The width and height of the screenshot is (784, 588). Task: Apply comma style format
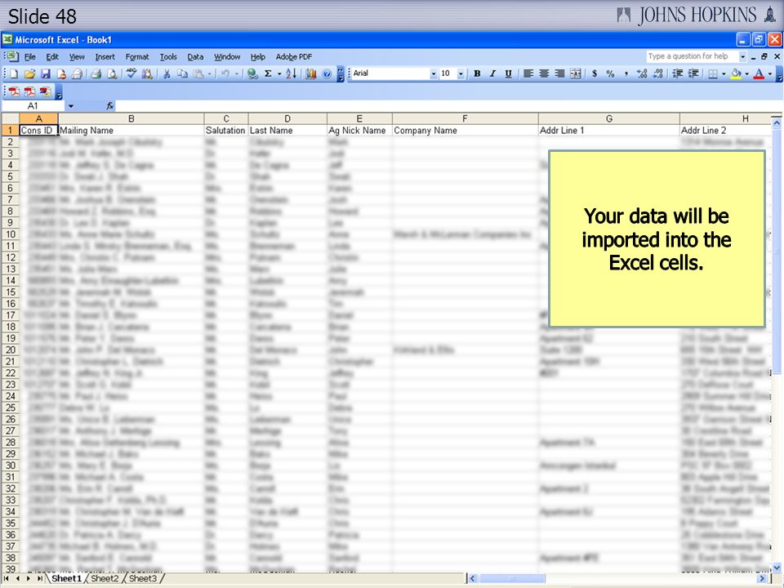(626, 74)
